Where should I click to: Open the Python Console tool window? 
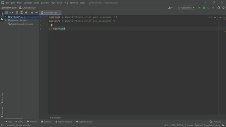84,122
